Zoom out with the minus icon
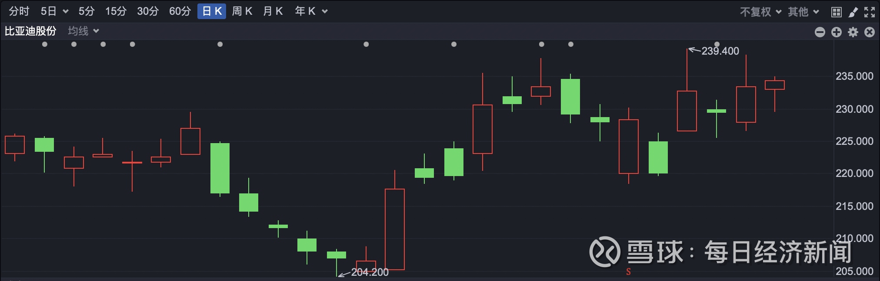The width and height of the screenshot is (880, 281). [820, 32]
